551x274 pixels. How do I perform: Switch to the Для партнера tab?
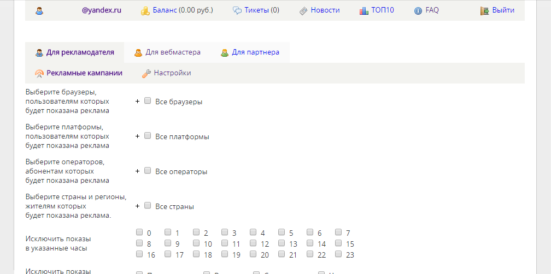pyautogui.click(x=255, y=52)
